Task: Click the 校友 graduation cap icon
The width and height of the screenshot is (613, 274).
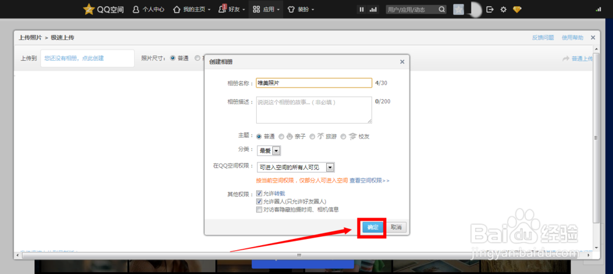Action: coord(352,137)
